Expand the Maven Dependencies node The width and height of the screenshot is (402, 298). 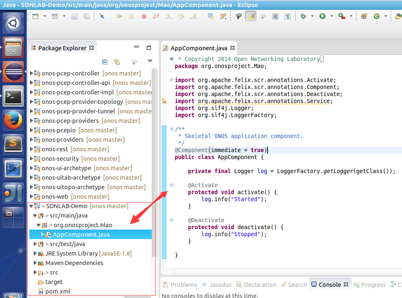(x=35, y=263)
